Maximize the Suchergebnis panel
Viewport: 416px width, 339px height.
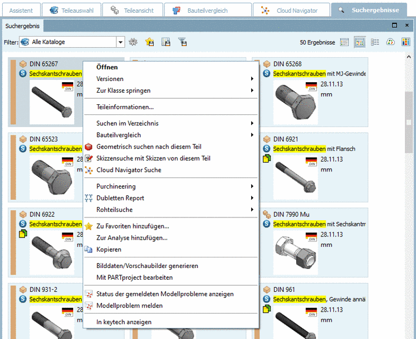394,25
